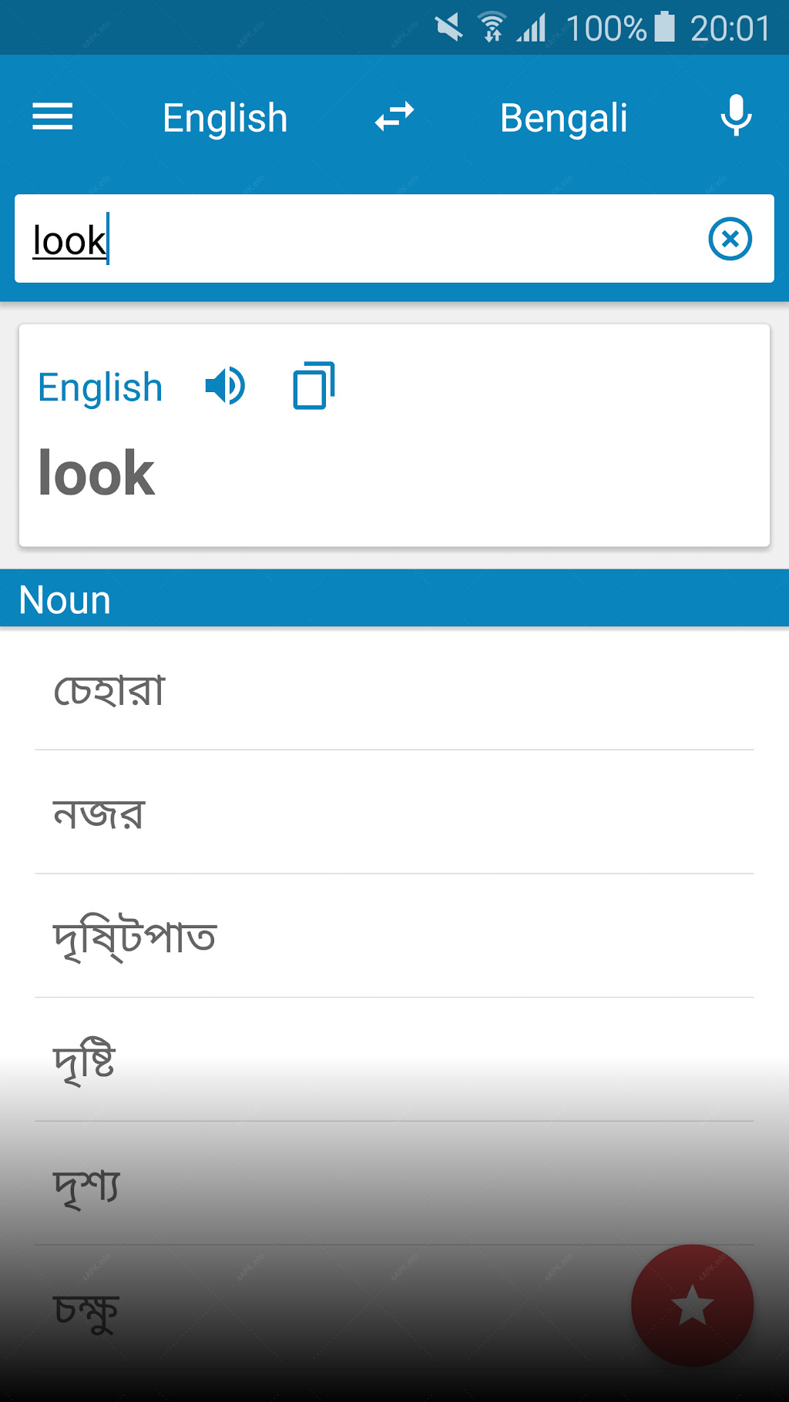This screenshot has width=789, height=1402.
Task: Clear the search text with X icon
Action: point(730,239)
